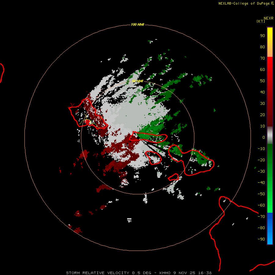
Task: Click the -20 value on the velocity scale
Action: (x=261, y=160)
